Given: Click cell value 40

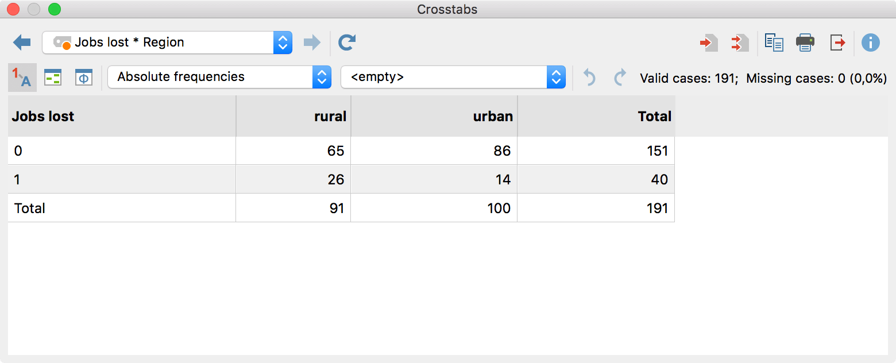Looking at the screenshot, I should (x=596, y=180).
